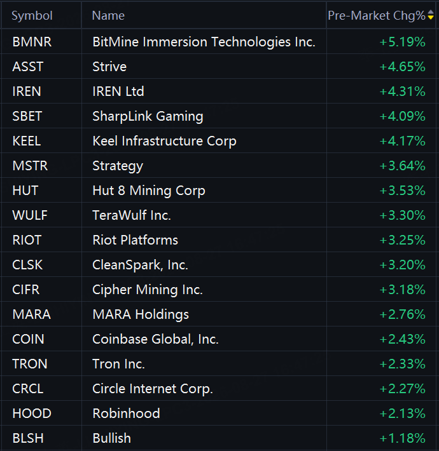Open the Strive row

coord(219,67)
